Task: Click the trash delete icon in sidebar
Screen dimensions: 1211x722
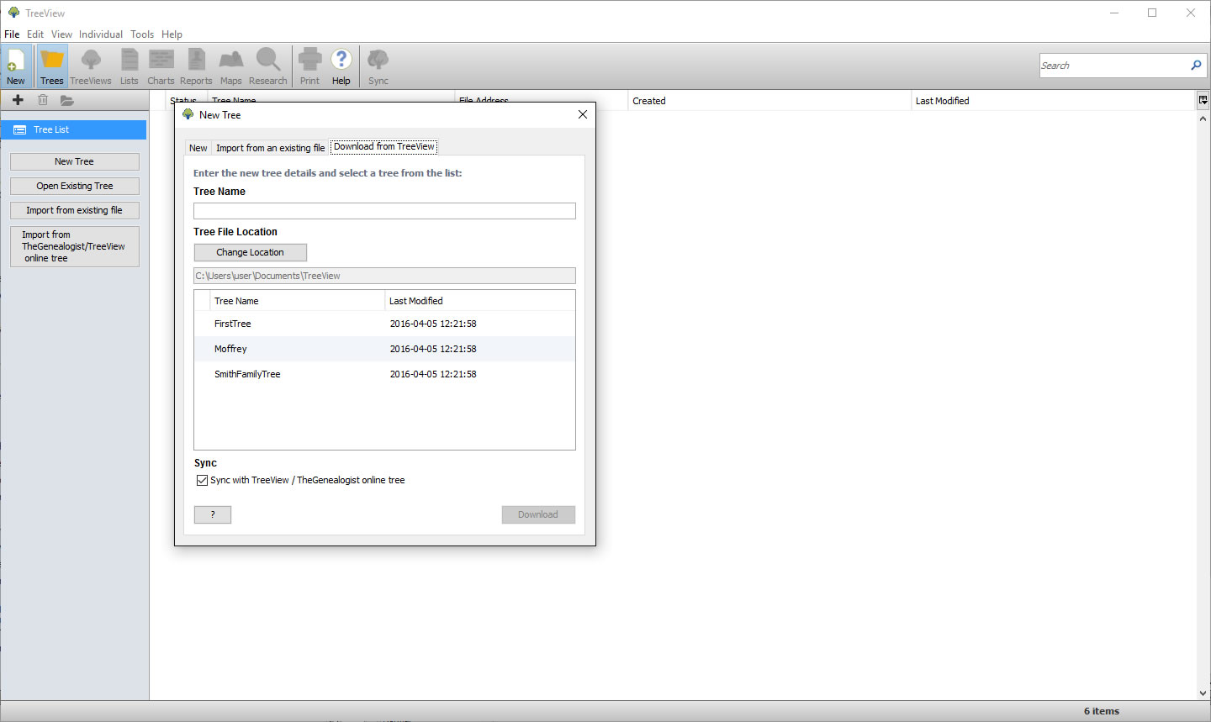Action: 43,100
